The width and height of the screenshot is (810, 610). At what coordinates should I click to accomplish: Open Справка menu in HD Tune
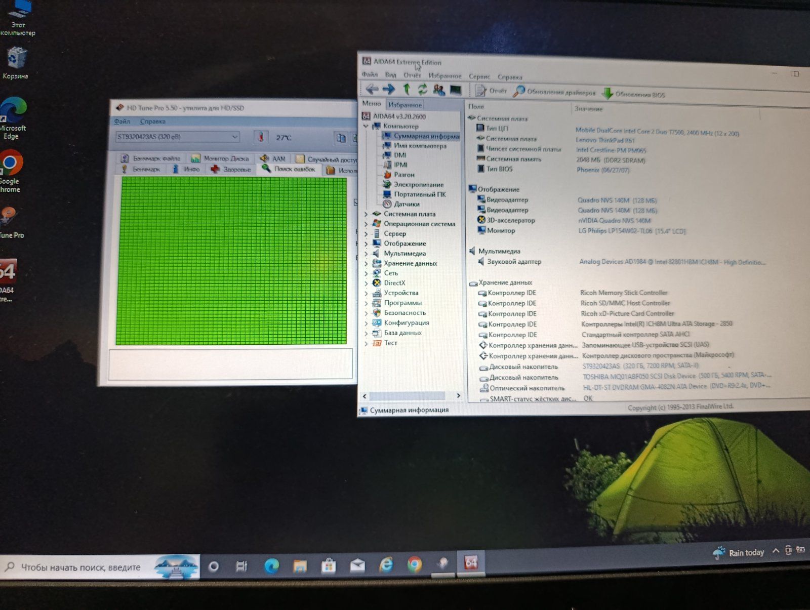[152, 121]
